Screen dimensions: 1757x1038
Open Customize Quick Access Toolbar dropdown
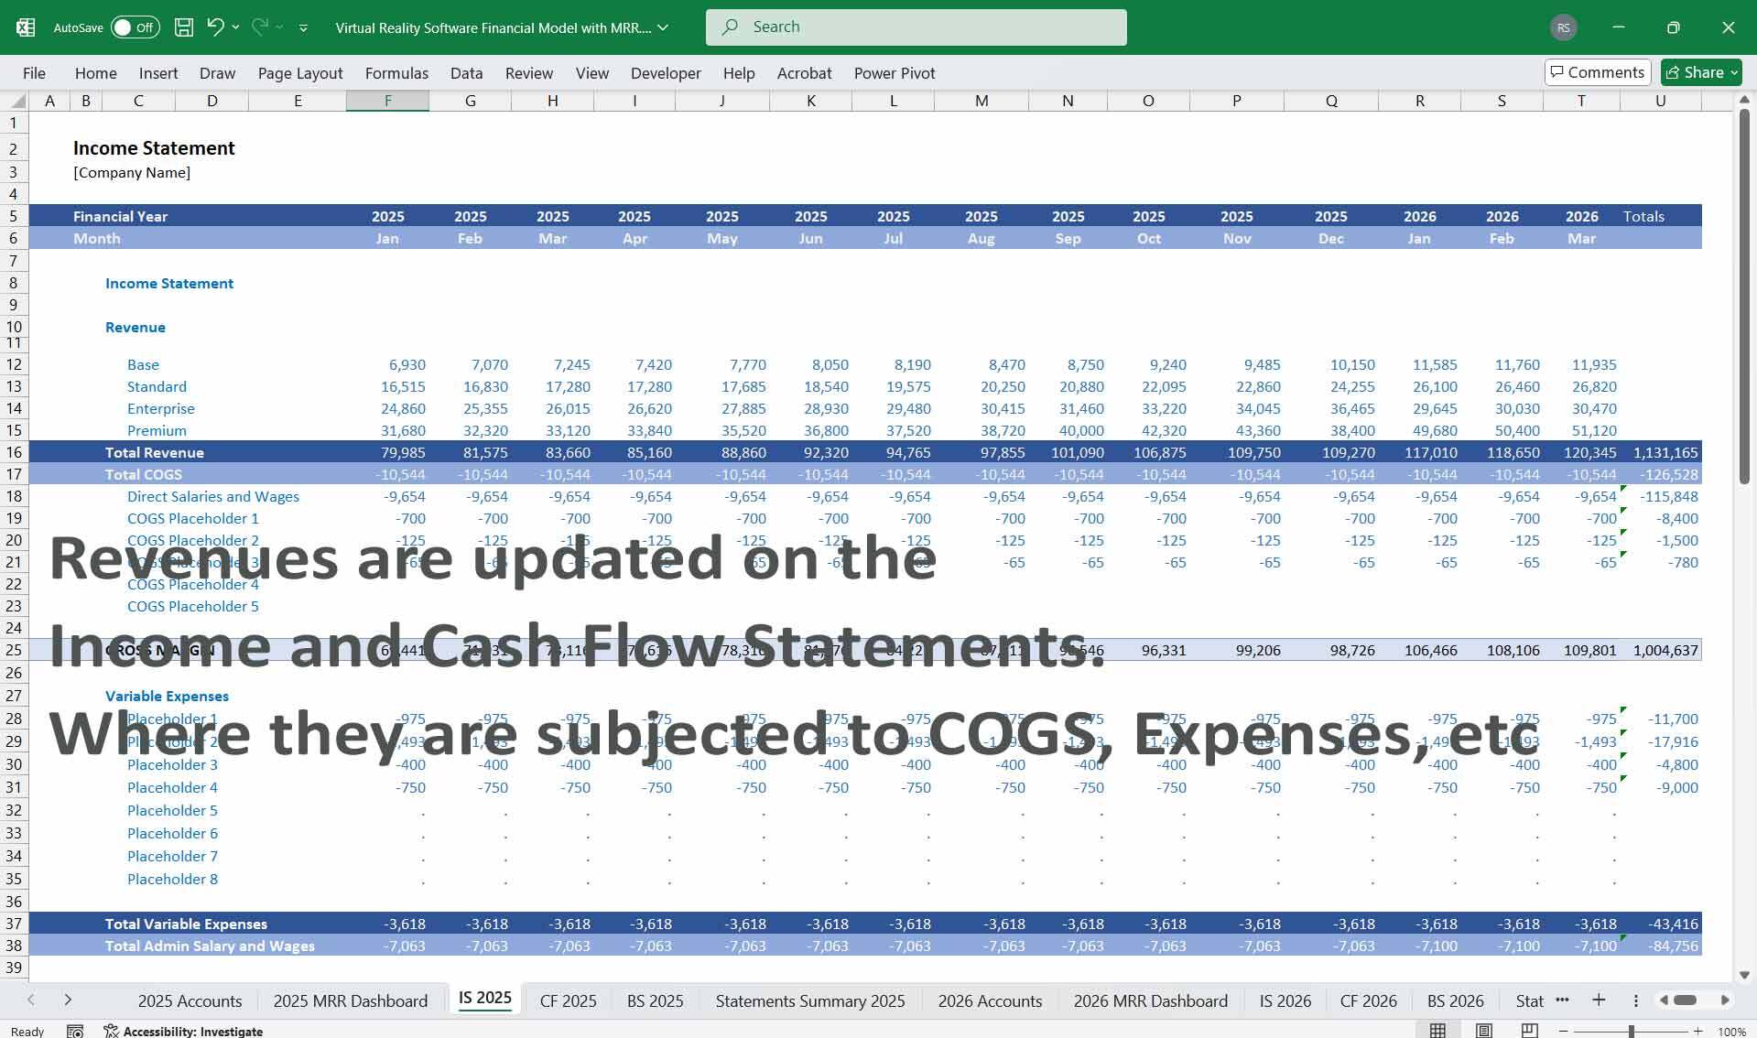[x=303, y=27]
